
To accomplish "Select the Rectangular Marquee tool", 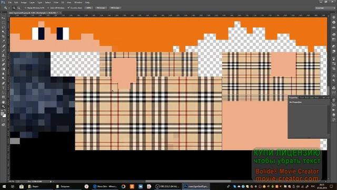I will tap(3, 23).
